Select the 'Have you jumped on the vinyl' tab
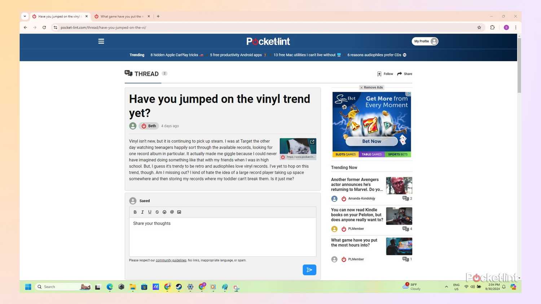Screen dimensions: 541x304 [x=60, y=16]
